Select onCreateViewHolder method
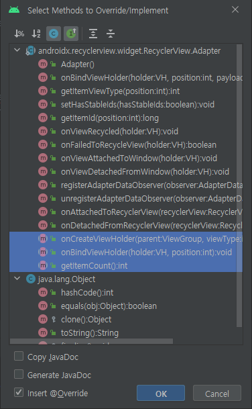This screenshot has height=409, width=252. click(126, 238)
